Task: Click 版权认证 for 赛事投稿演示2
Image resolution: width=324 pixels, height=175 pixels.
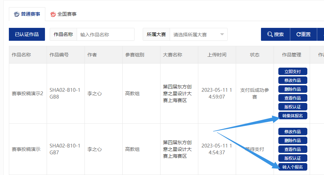Action: coord(293,107)
